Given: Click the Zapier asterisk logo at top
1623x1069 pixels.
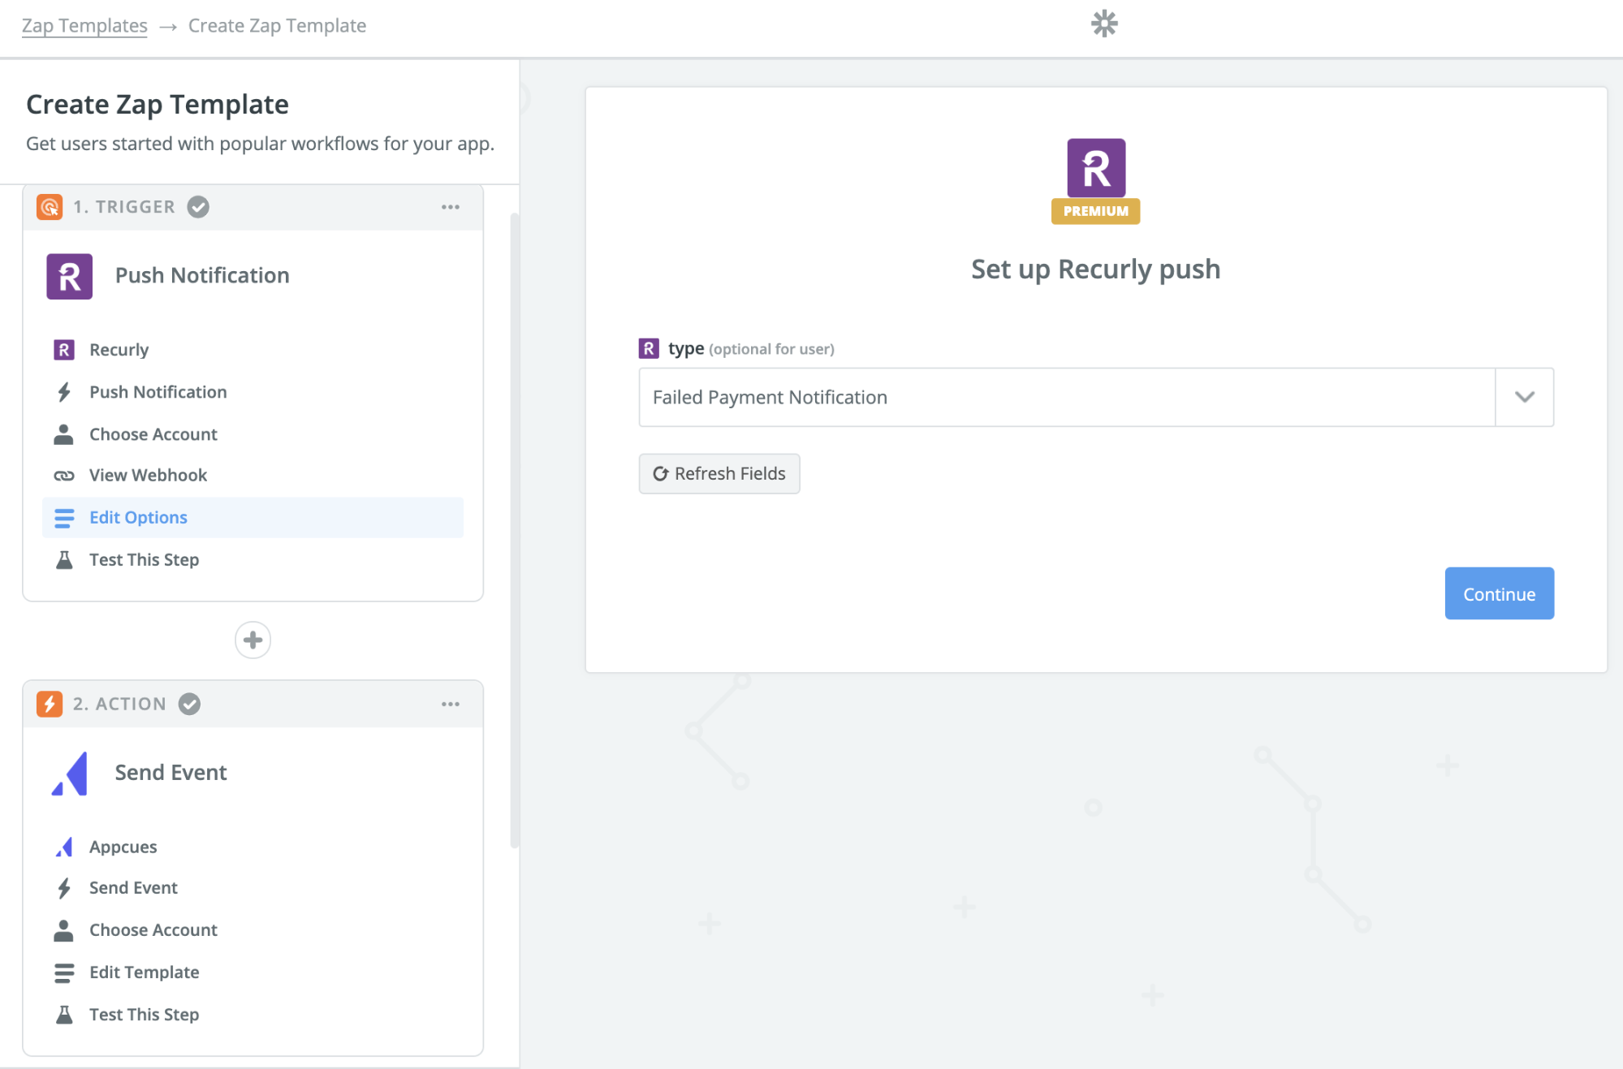Looking at the screenshot, I should [1104, 24].
